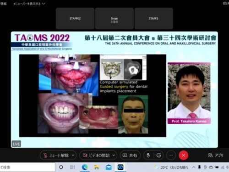Click the 共有 share content button
This screenshot has height=172, width=229.
pyautogui.click(x=130, y=155)
